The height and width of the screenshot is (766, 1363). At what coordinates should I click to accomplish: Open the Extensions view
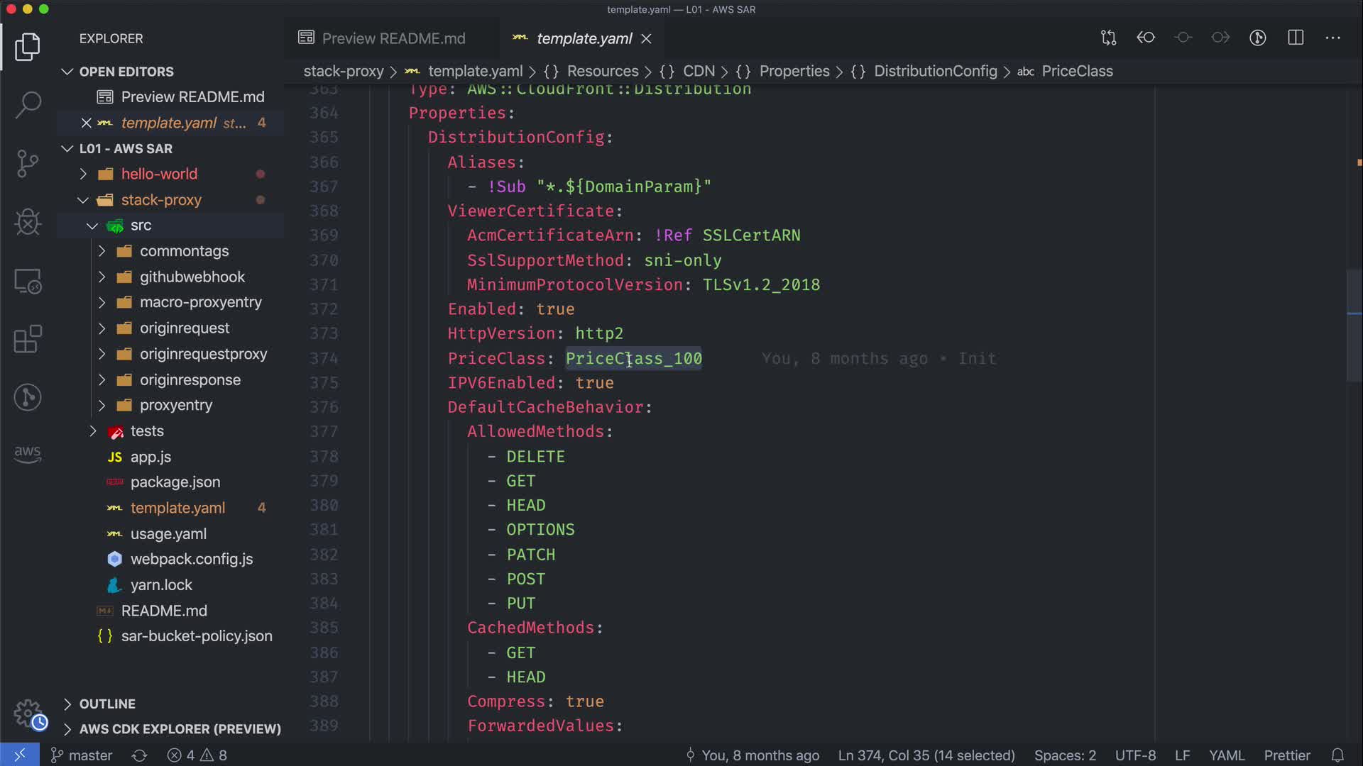28,339
